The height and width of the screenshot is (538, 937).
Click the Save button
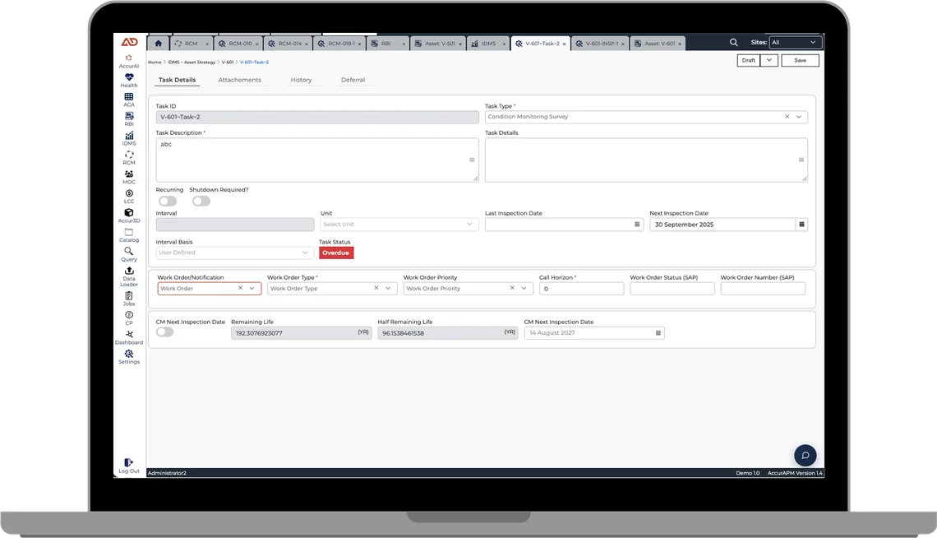pos(801,60)
